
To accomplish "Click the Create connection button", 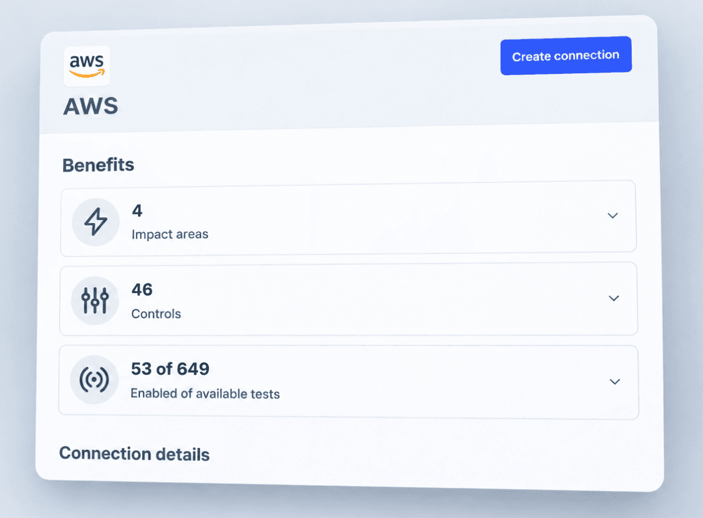I will click(566, 56).
